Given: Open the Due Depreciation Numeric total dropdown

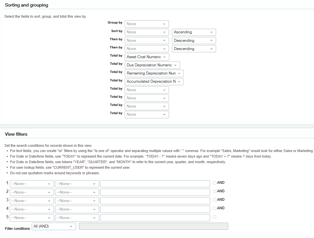Looking at the screenshot, I should coord(152,65).
